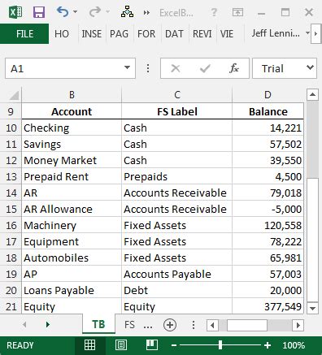Select the Loans Payable cell
Screen dimensions: 322x355
72,290
